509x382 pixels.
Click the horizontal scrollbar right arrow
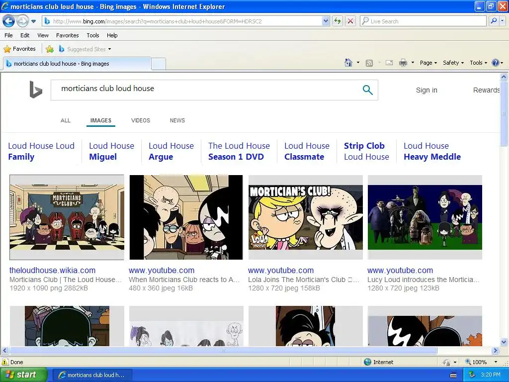coord(495,351)
